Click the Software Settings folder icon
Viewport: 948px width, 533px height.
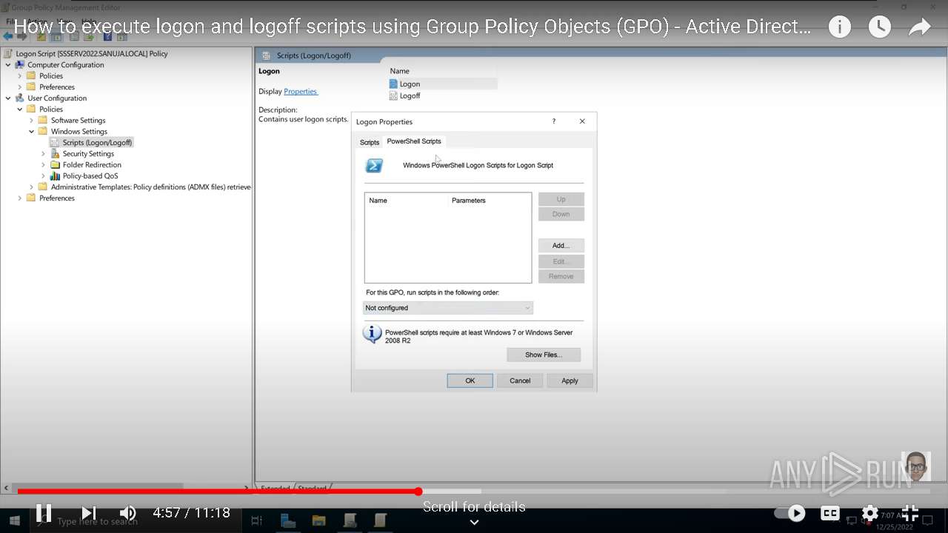tap(43, 120)
